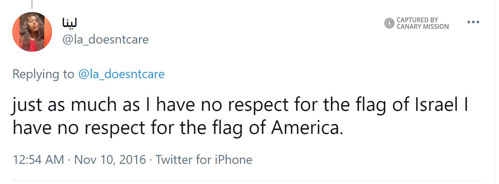The image size is (499, 184).
Task: Click the word "America" in the tweet
Action: [306, 128]
